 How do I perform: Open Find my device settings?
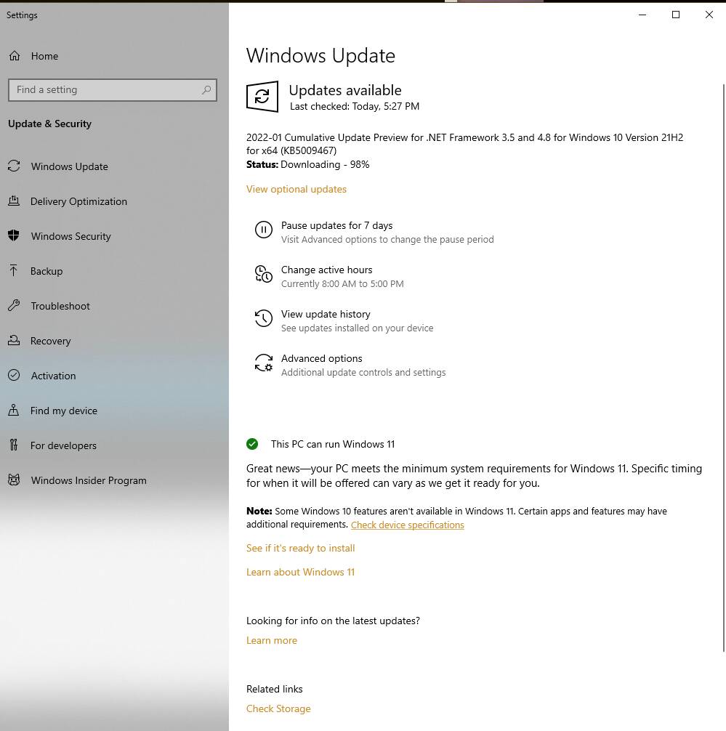pyautogui.click(x=63, y=411)
